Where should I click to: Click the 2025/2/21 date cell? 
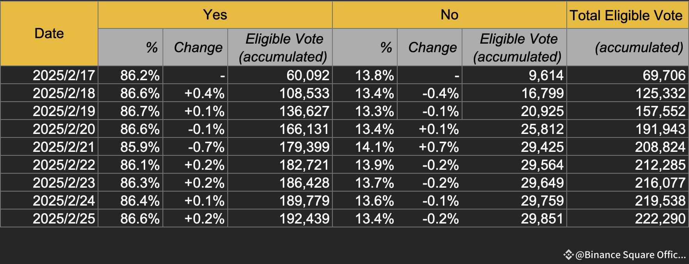point(64,147)
